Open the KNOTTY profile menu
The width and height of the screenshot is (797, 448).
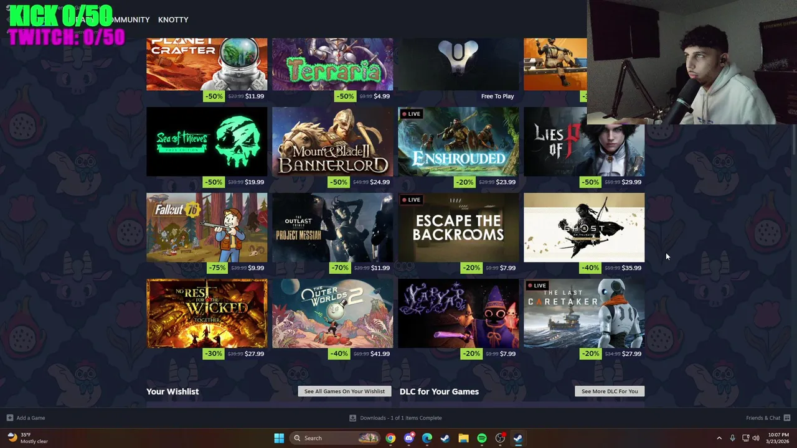coord(173,20)
